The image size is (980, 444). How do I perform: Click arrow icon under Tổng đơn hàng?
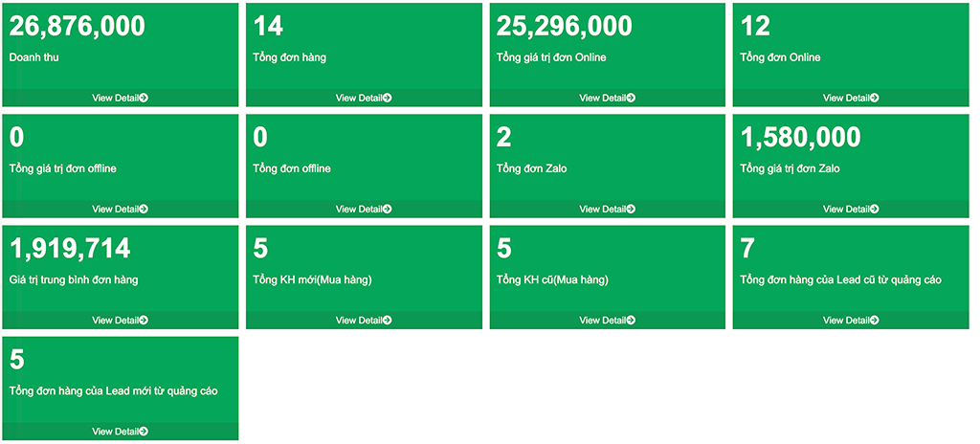pyautogui.click(x=388, y=98)
